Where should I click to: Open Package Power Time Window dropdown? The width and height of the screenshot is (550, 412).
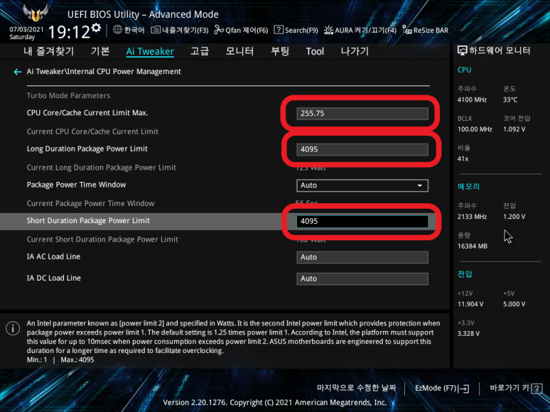click(362, 185)
